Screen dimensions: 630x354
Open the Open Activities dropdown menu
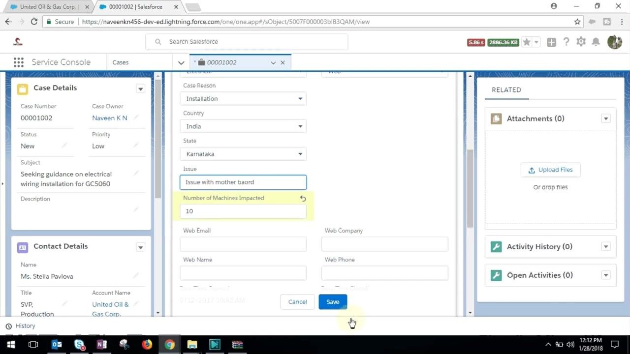pyautogui.click(x=606, y=275)
